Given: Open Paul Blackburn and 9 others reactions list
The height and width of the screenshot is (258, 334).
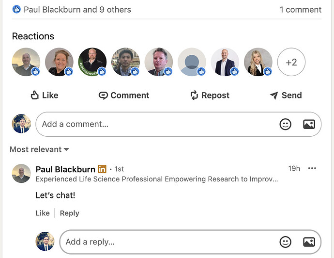Looking at the screenshot, I should pyautogui.click(x=76, y=9).
